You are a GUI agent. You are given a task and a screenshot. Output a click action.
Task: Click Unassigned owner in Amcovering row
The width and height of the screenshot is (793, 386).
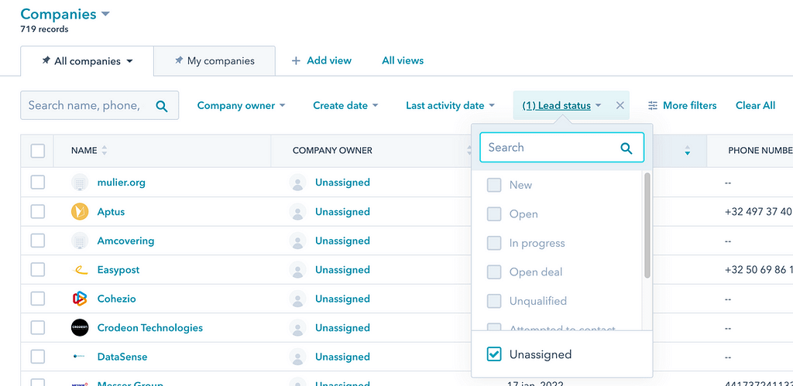[342, 241]
